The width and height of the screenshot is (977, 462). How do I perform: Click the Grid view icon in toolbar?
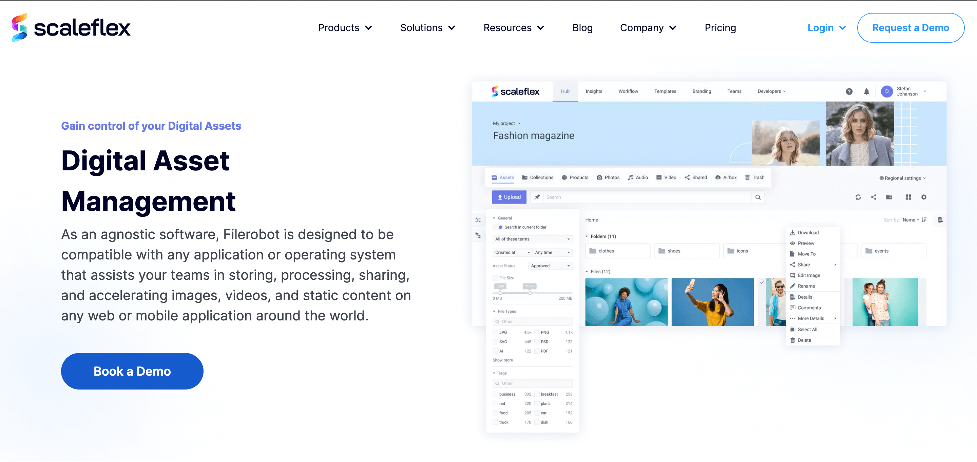[x=906, y=198]
